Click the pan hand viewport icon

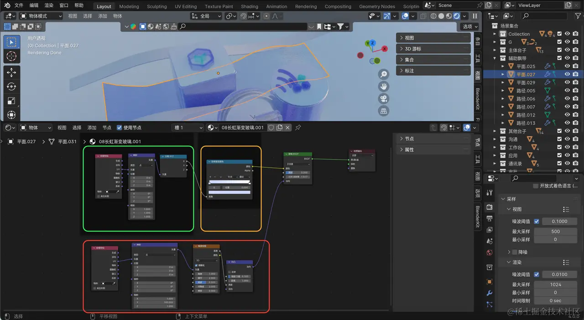pos(384,86)
